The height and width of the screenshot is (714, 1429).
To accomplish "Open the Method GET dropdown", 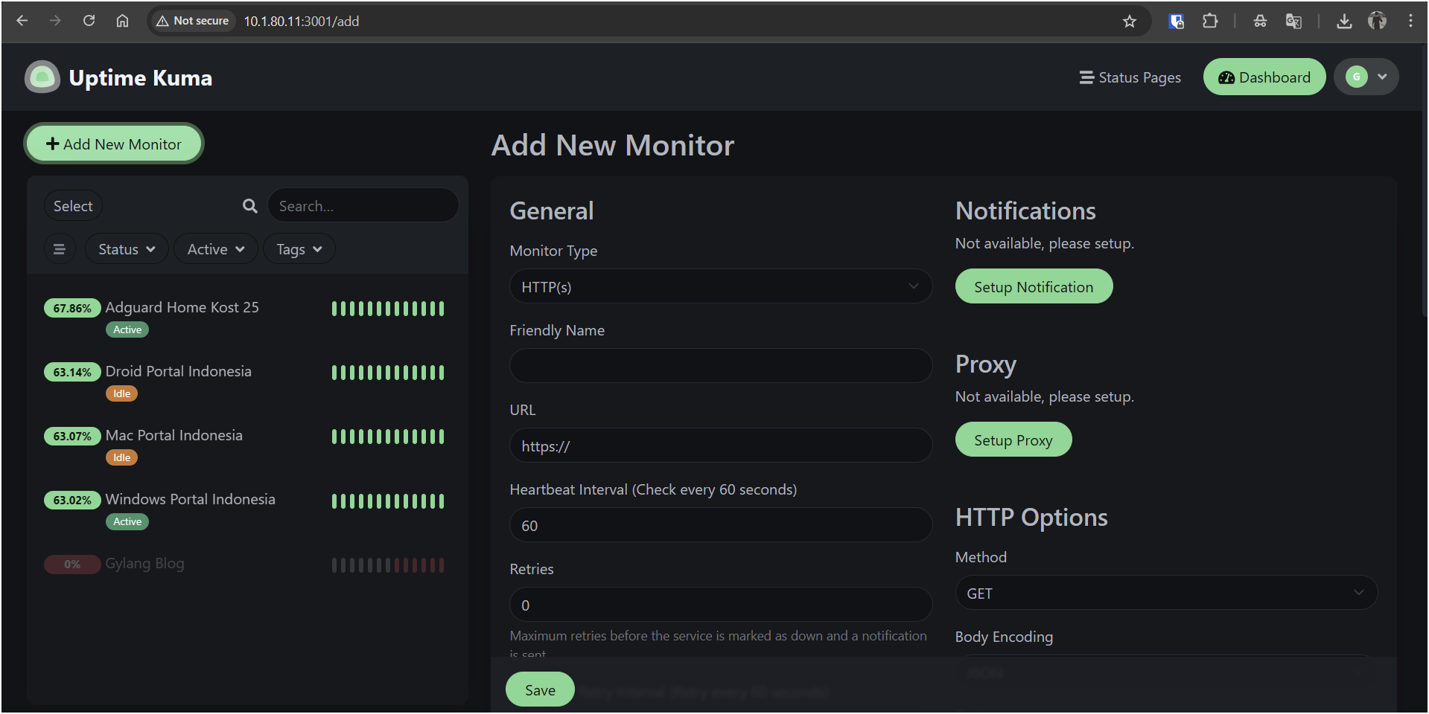I will [x=1166, y=593].
